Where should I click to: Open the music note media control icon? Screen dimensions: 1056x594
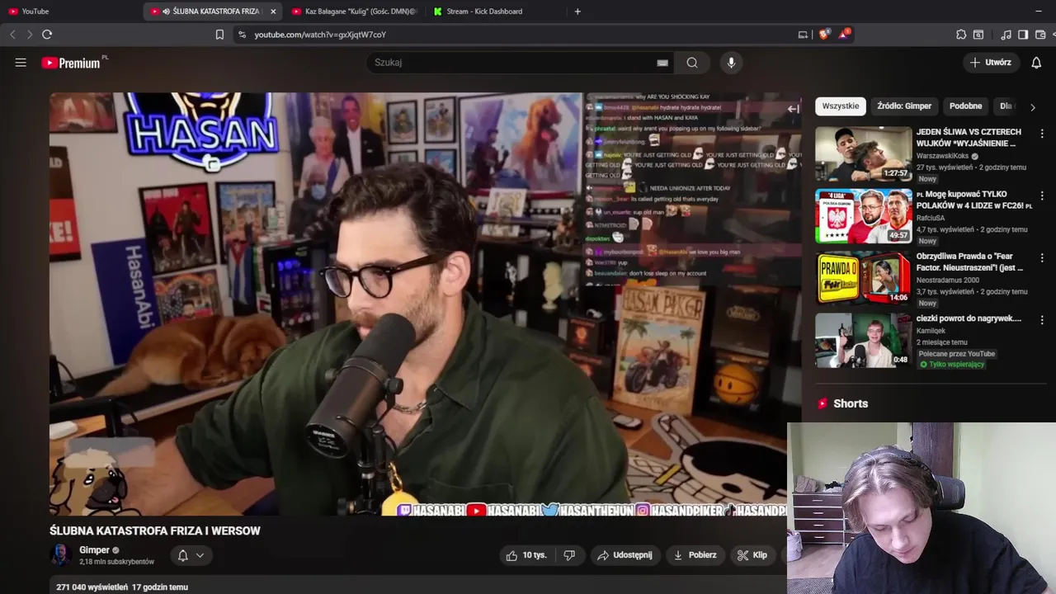tap(1006, 35)
